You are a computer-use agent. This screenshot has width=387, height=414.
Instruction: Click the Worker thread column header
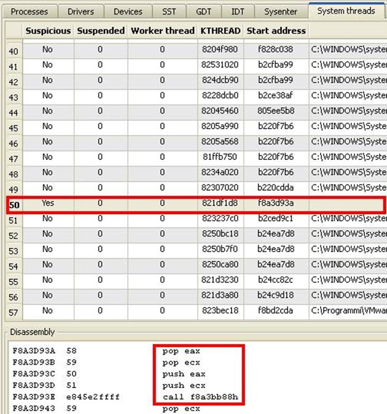pyautogui.click(x=163, y=31)
